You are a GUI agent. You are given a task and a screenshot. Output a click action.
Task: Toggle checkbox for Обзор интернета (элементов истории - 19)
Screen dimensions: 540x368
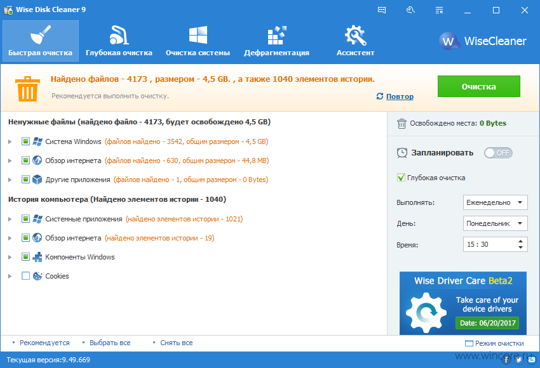pos(25,238)
